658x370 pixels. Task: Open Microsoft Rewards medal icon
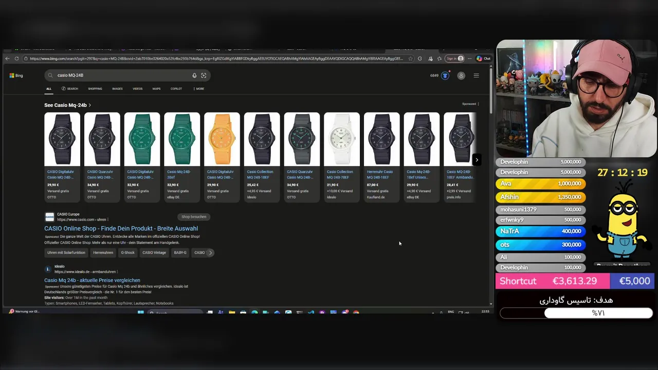coord(445,76)
